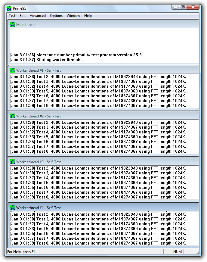The width and height of the screenshot is (207, 262).
Task: Click Test 3 line in Worker thread #1
Action: [x=98, y=82]
